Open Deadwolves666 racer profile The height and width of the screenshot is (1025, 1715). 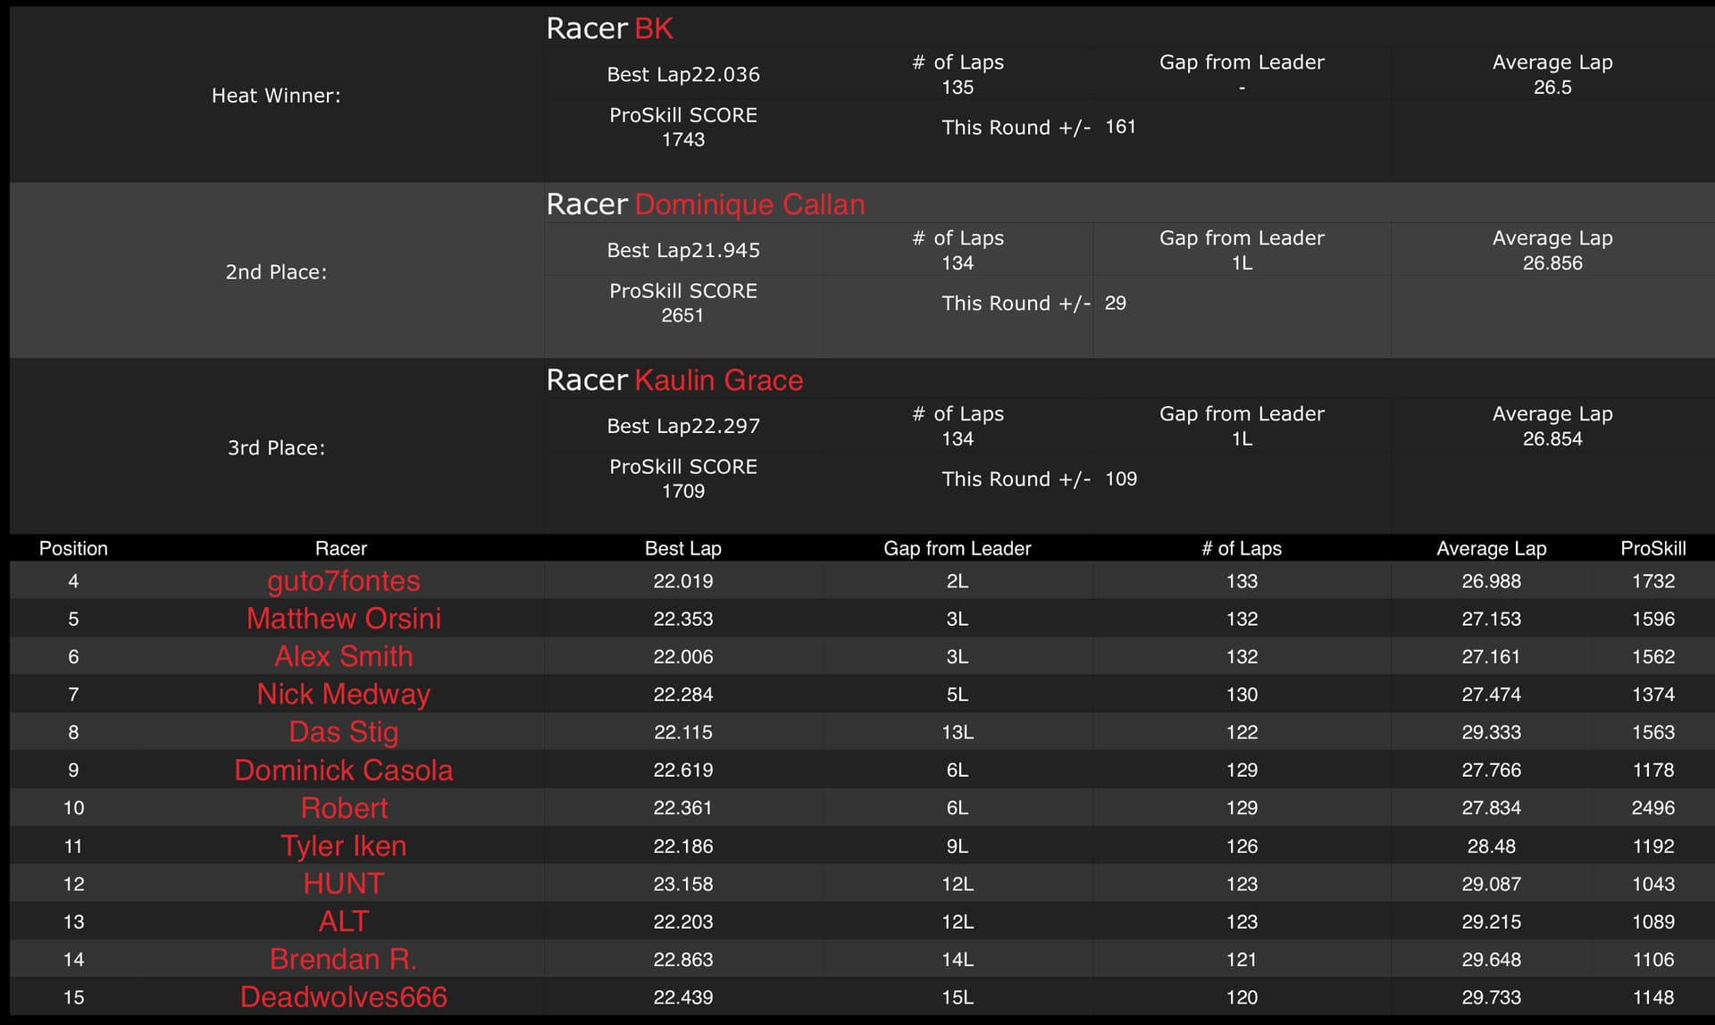(x=343, y=997)
